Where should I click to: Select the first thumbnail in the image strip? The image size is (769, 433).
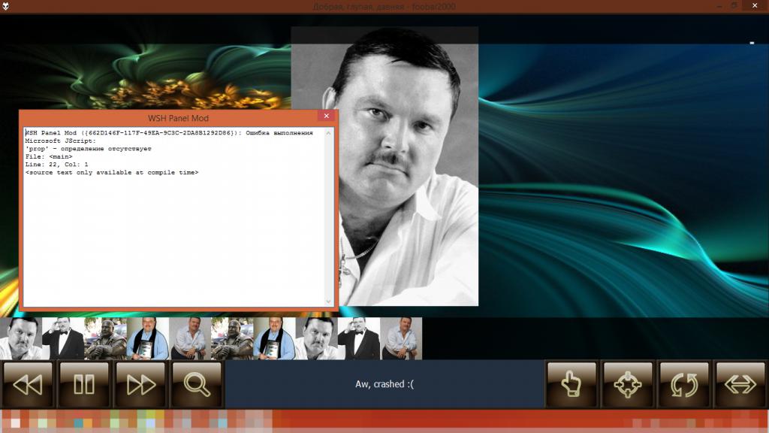[x=21, y=338]
